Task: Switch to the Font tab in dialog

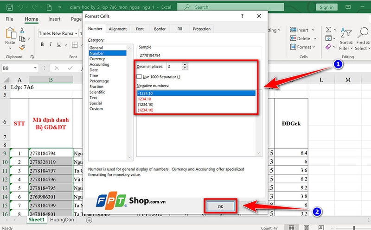Action: pyautogui.click(x=140, y=29)
